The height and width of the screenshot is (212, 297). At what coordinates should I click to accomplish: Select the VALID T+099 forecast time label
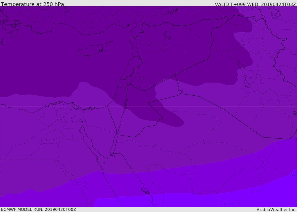coord(255,4)
